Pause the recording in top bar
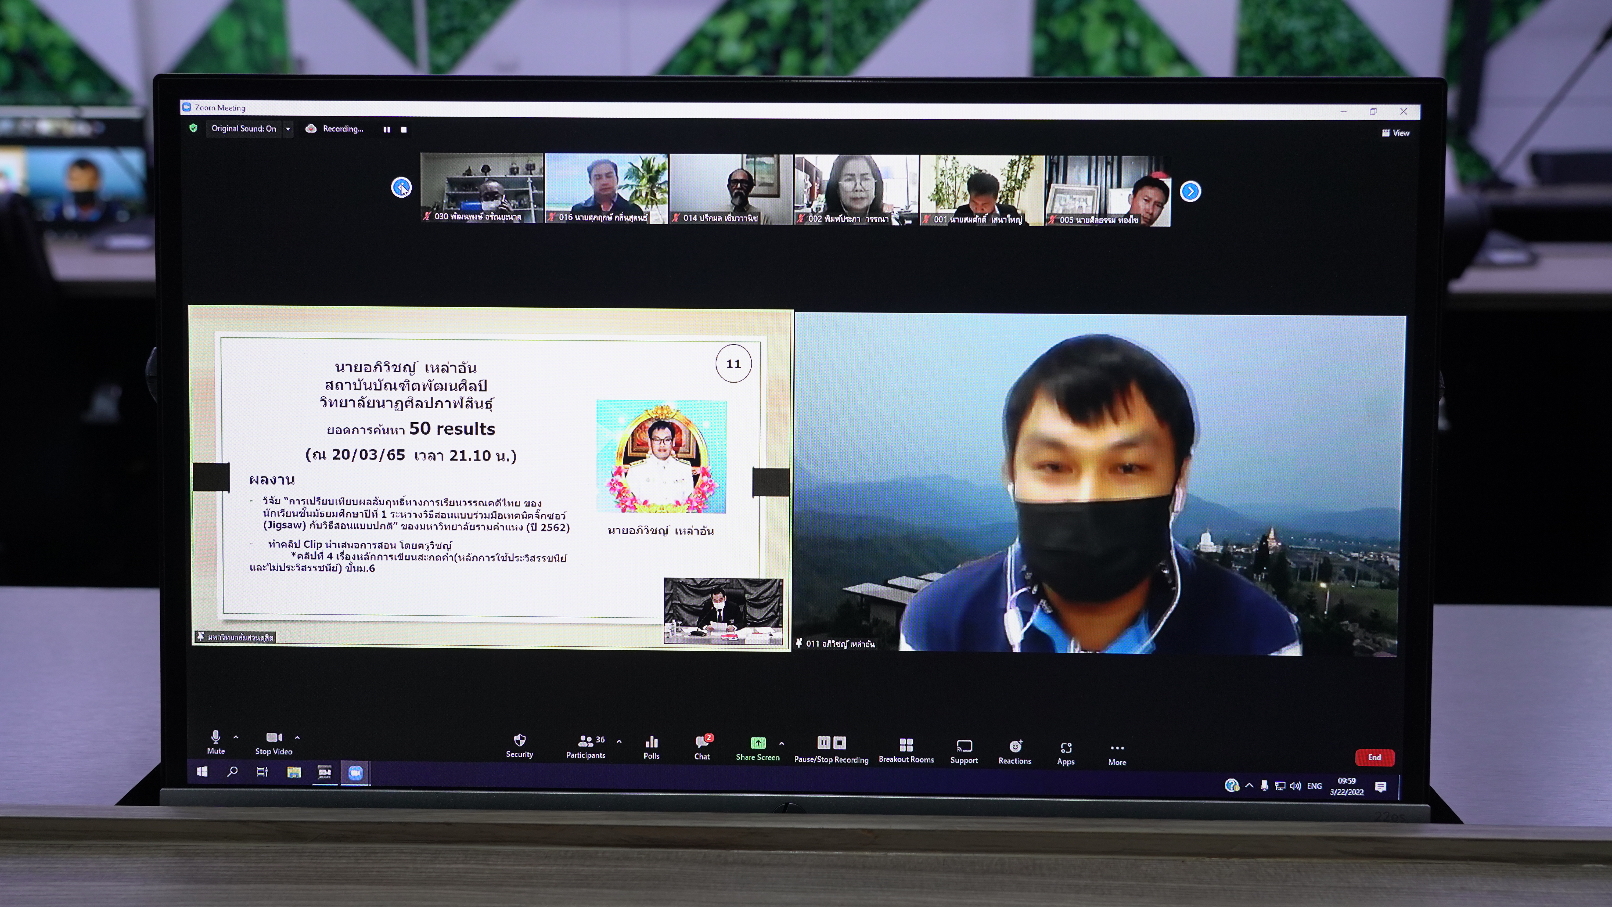Screen dimensions: 1612x907 point(387,129)
